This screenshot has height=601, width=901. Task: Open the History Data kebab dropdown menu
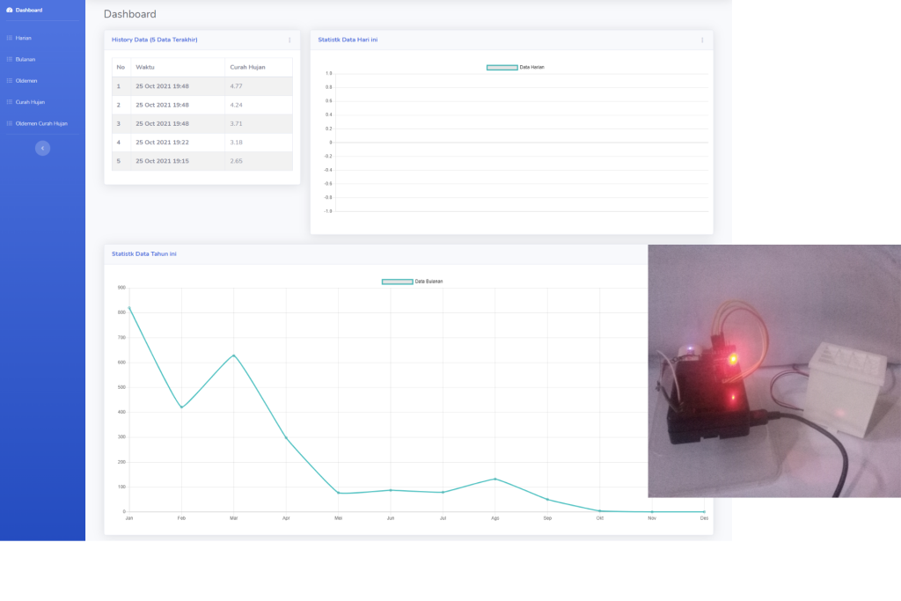click(x=289, y=40)
